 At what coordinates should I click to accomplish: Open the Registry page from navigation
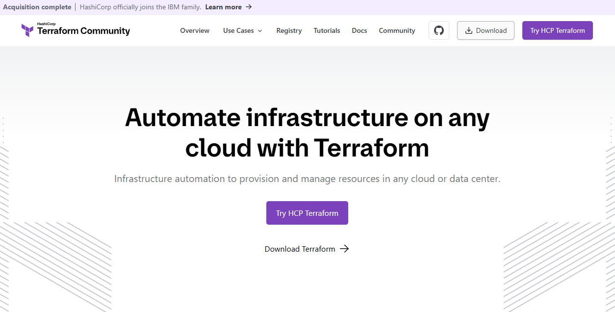coord(289,30)
